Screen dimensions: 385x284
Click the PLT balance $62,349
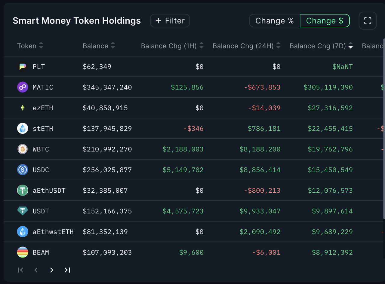click(x=97, y=67)
